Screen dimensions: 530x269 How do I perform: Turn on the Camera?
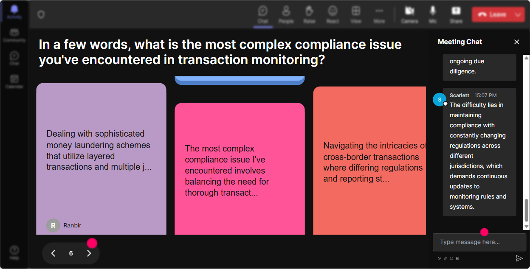[409, 14]
